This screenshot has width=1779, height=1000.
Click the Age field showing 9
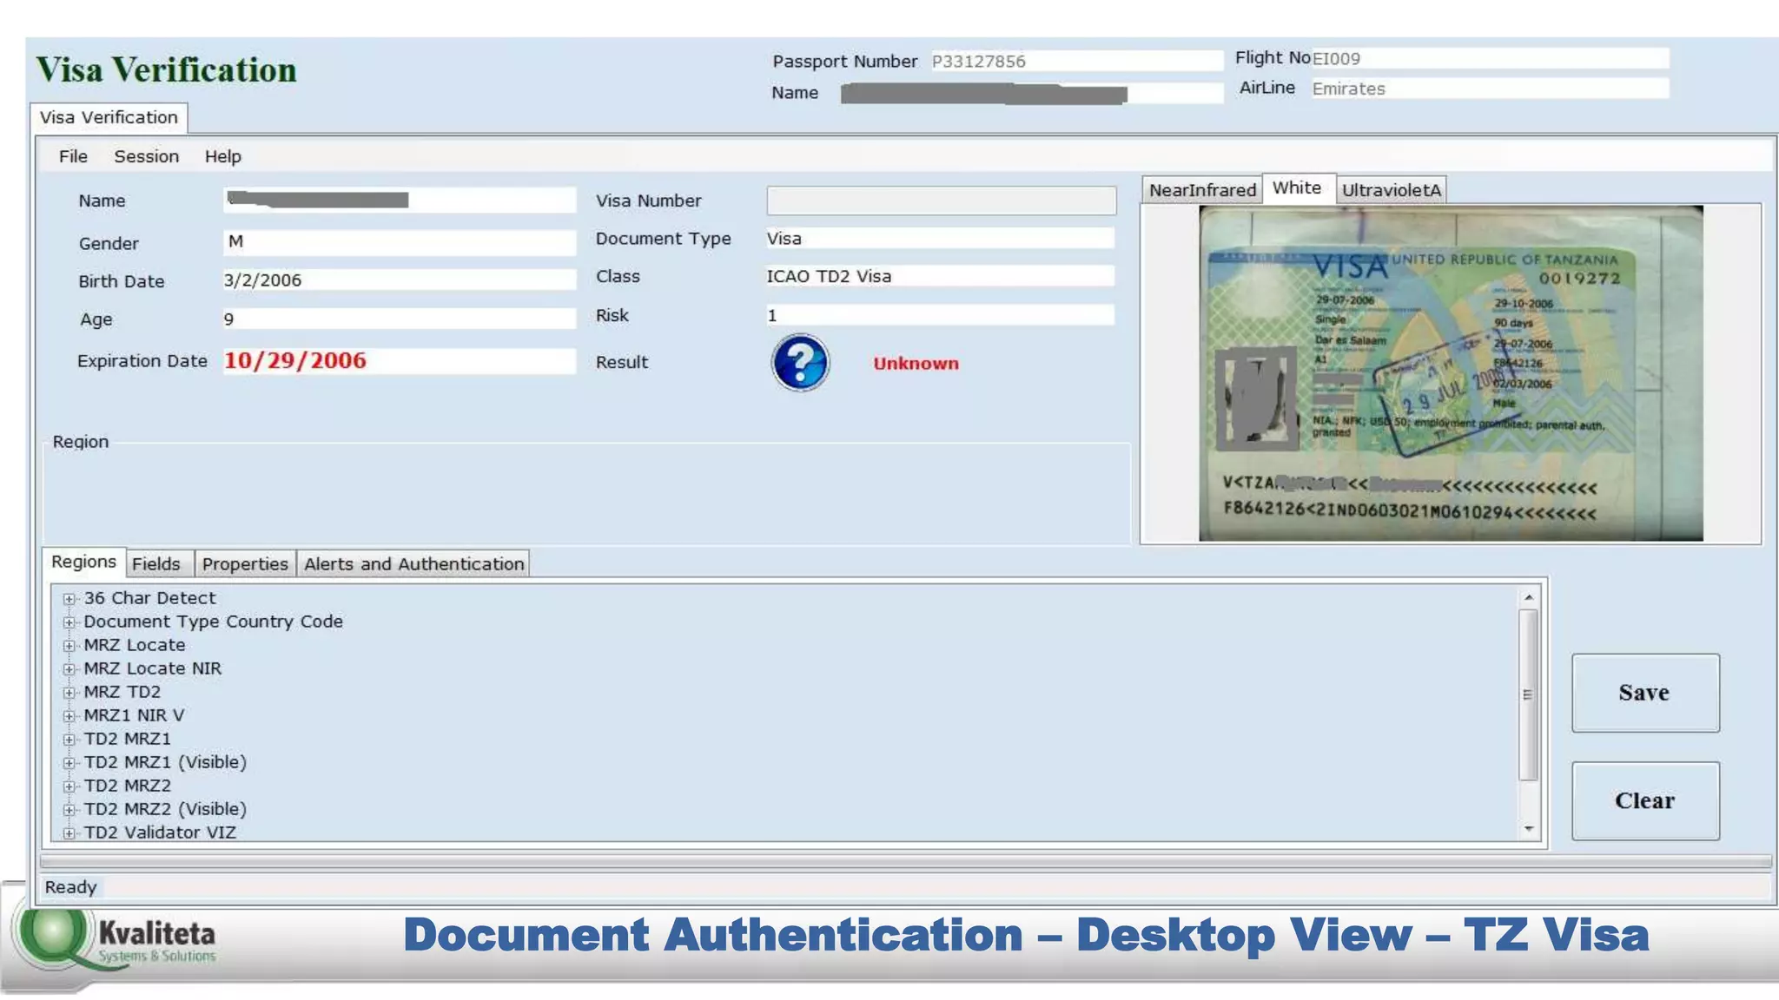[399, 319]
